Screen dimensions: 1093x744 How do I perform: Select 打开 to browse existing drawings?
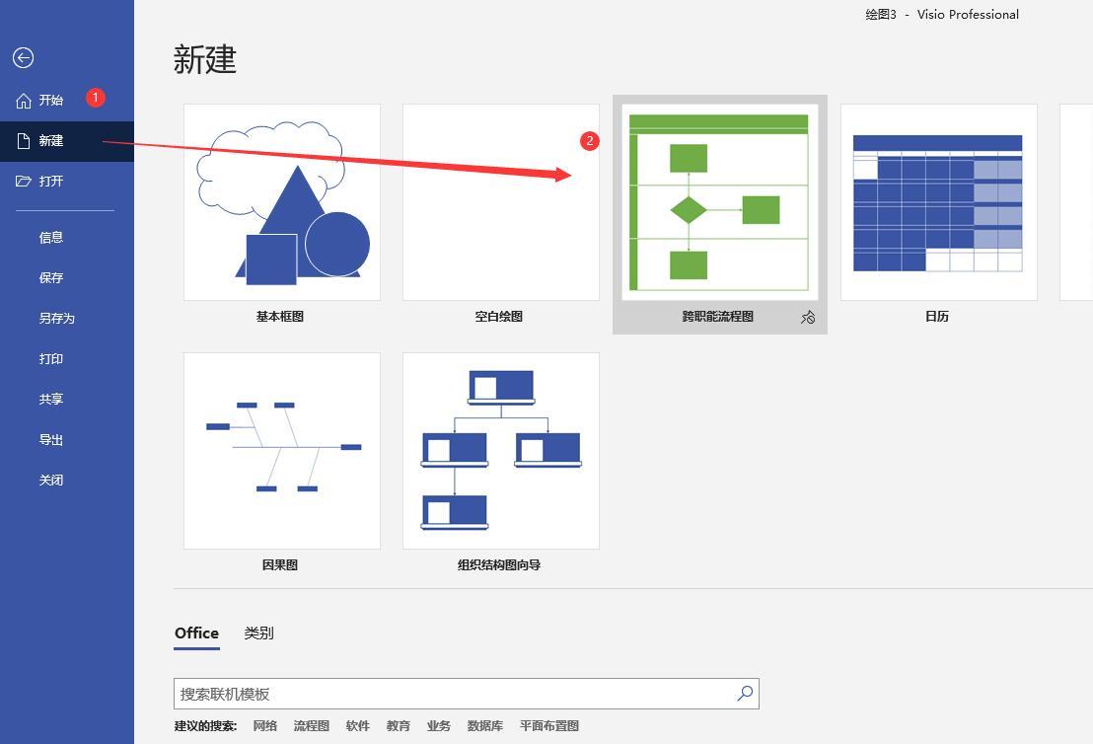pos(51,181)
